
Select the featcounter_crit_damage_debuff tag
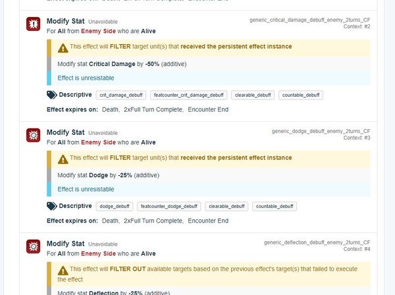click(x=190, y=95)
